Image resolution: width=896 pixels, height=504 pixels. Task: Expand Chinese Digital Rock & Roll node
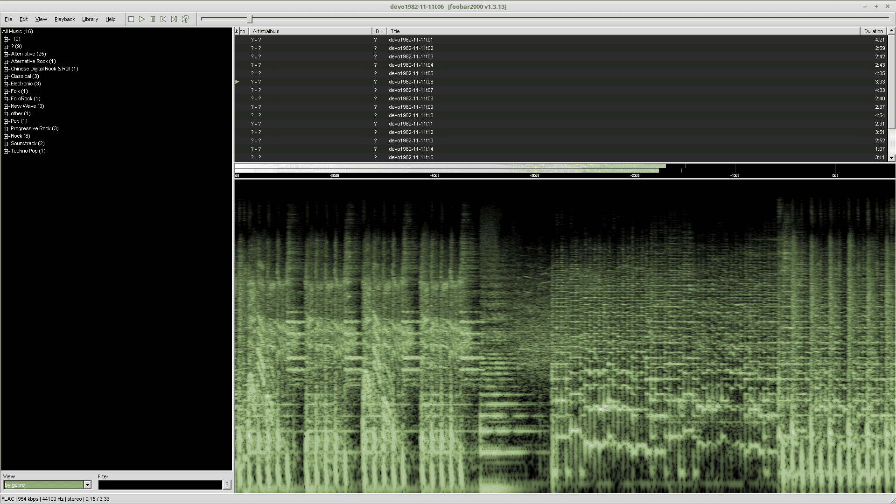(x=6, y=69)
